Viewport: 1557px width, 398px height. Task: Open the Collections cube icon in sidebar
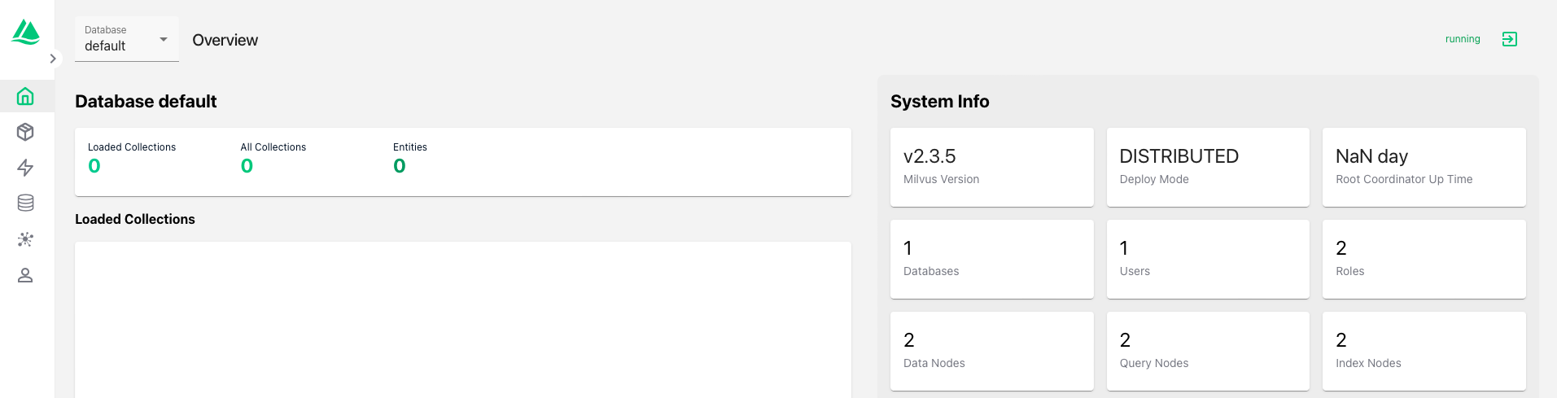click(25, 132)
